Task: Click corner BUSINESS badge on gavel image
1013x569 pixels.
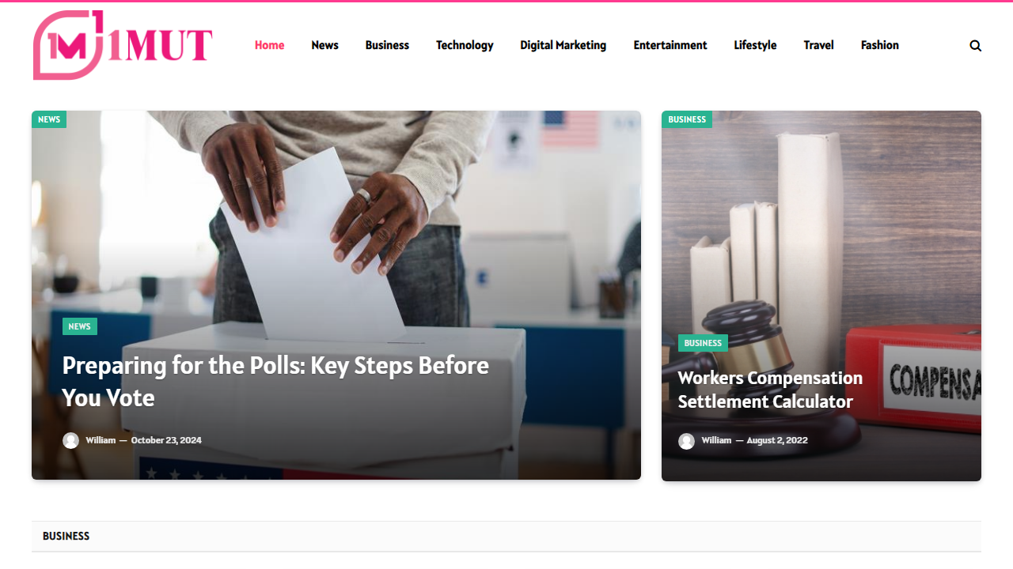Action: click(x=687, y=119)
